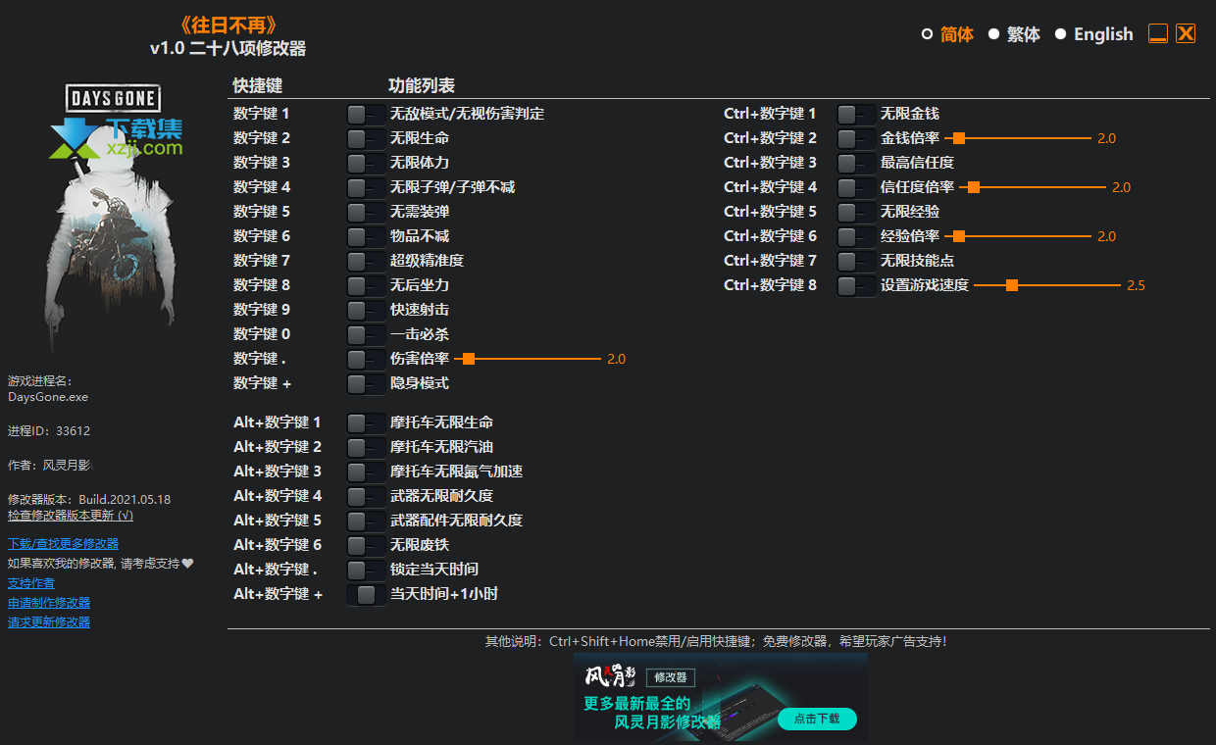
Task: Click the 风灵月影 logo in banner
Action: pos(611,676)
